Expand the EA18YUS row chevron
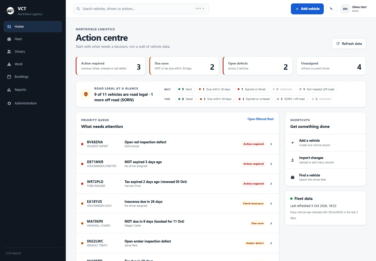Viewport: 376px width, 261px height. 271,204
